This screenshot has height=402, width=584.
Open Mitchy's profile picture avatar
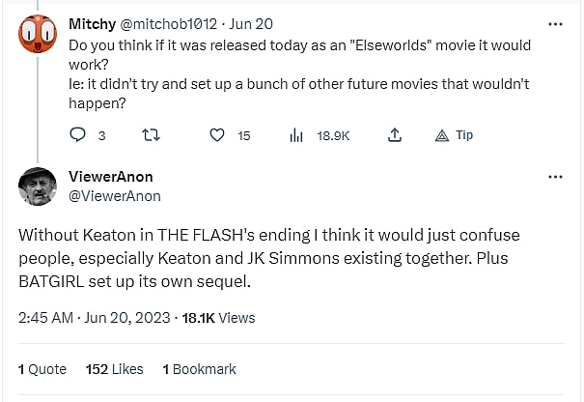pos(38,37)
